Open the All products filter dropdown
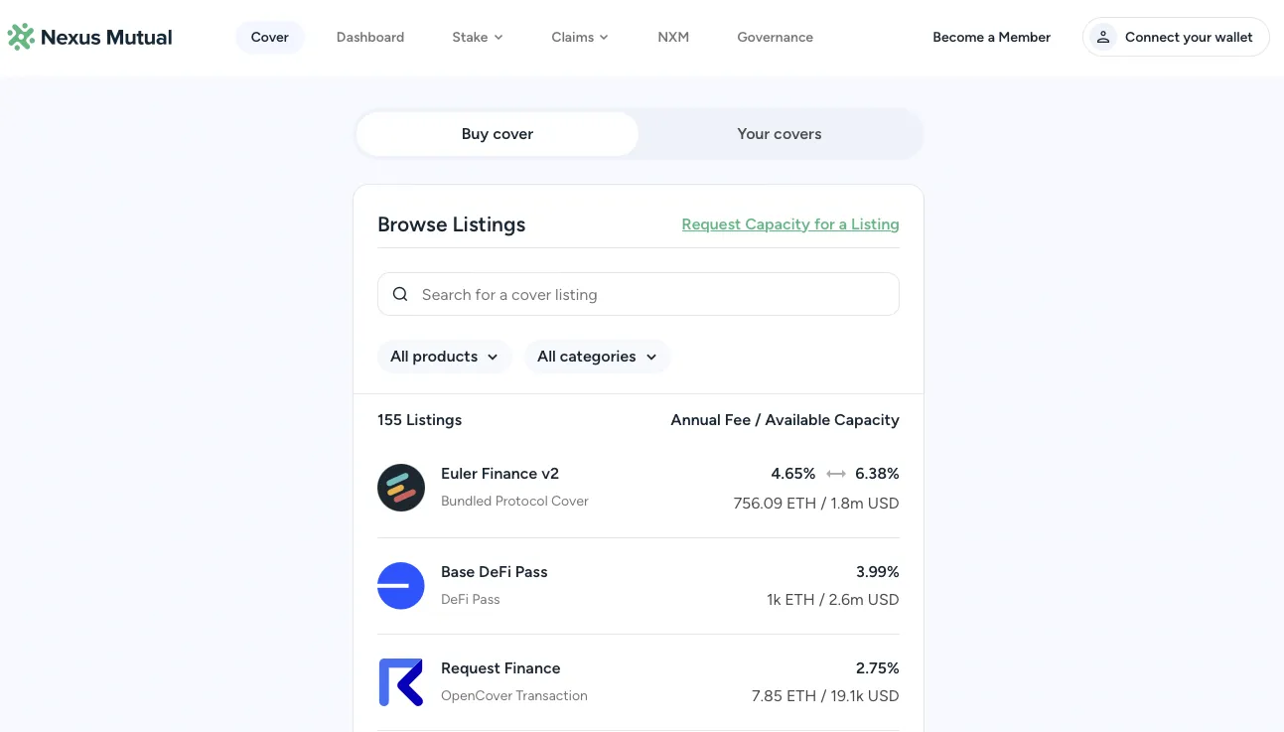The image size is (1284, 732). pyautogui.click(x=444, y=357)
